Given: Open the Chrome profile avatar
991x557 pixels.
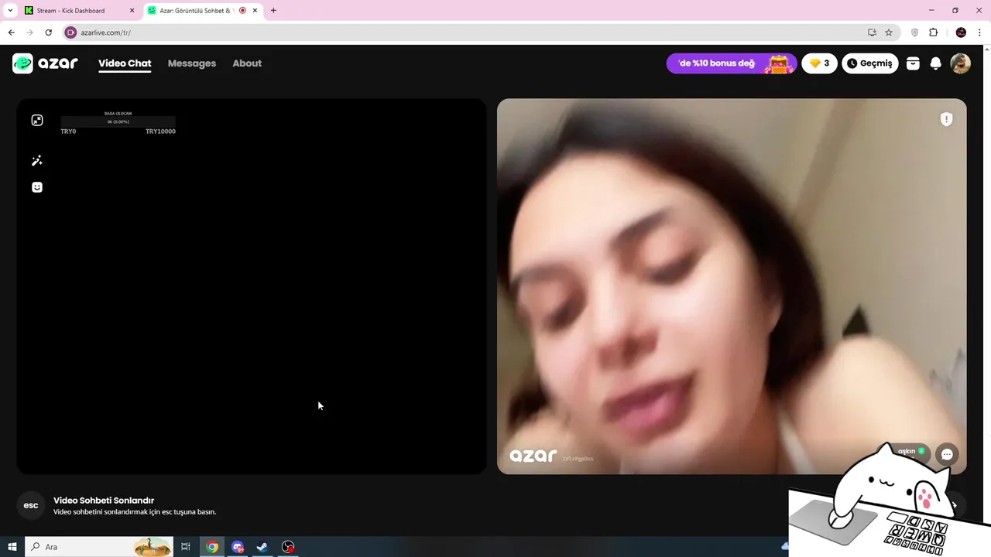Looking at the screenshot, I should 961,32.
